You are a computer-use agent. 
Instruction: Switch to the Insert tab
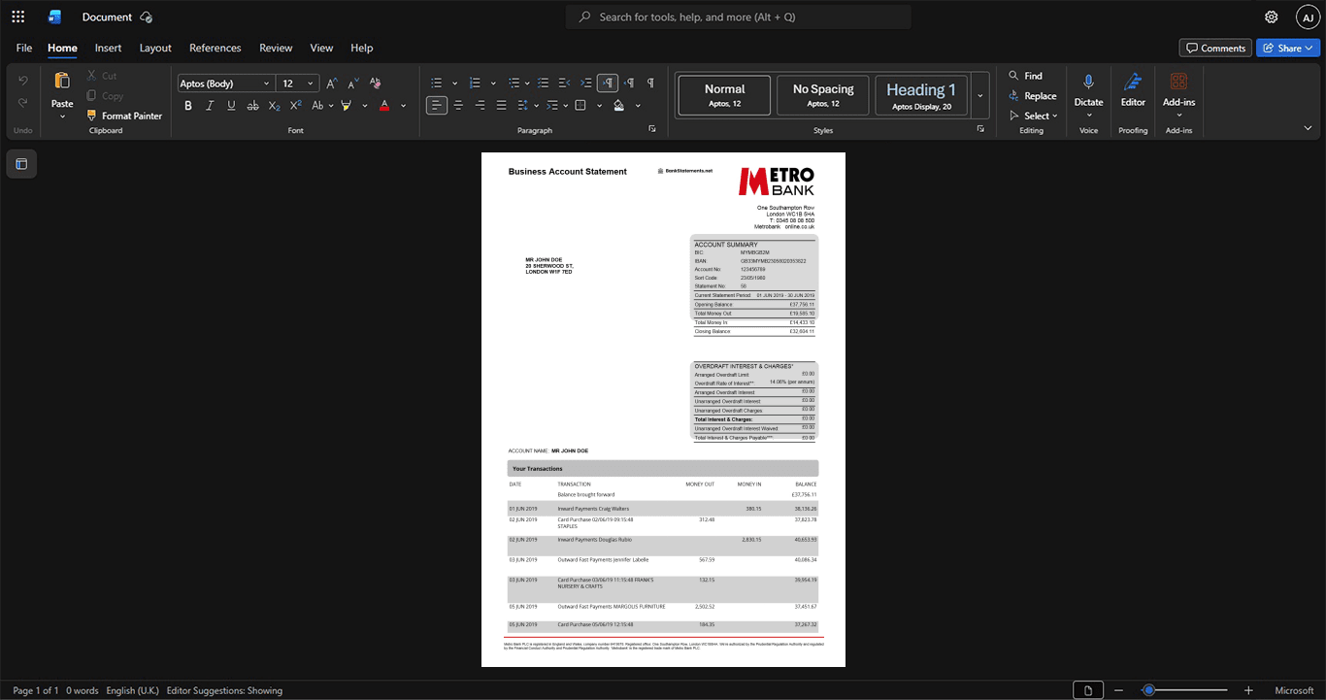coord(108,48)
